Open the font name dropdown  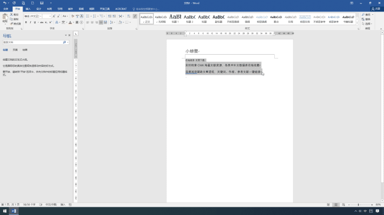41,16
